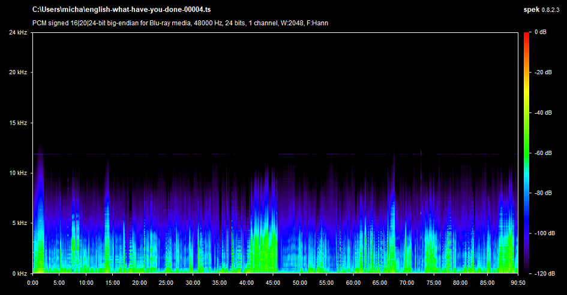Image resolution: width=567 pixels, height=295 pixels.
Task: Click the 24 kHz frequency axis label
Action: (17, 32)
